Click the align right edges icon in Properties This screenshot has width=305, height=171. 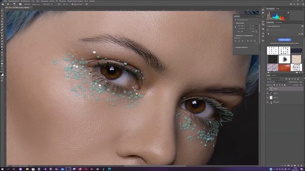coord(243,41)
